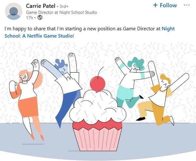Screen dimensions: 196x161
Task: Click the globe public visibility icon
Action: [40, 18]
